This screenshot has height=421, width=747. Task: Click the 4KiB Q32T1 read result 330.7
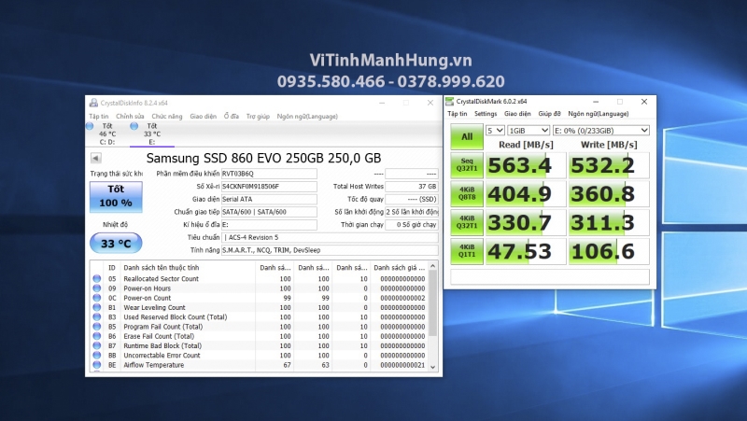(x=526, y=223)
